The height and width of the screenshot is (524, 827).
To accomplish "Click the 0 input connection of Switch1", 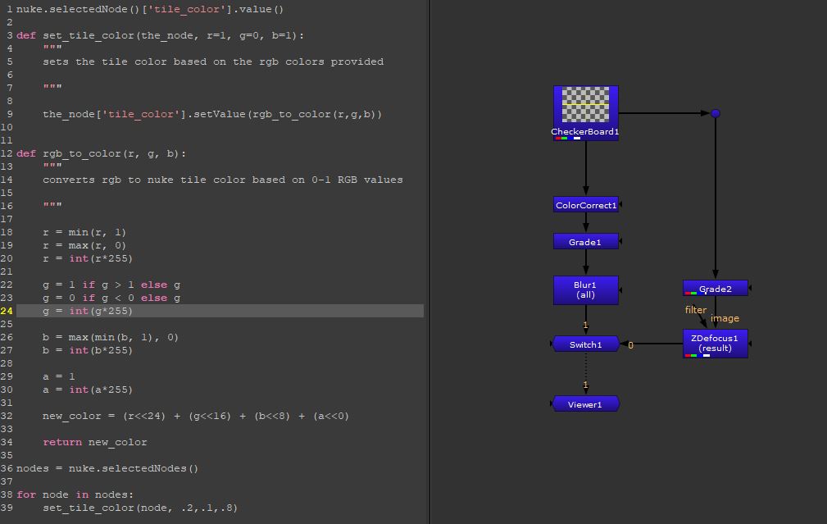I will [x=630, y=345].
